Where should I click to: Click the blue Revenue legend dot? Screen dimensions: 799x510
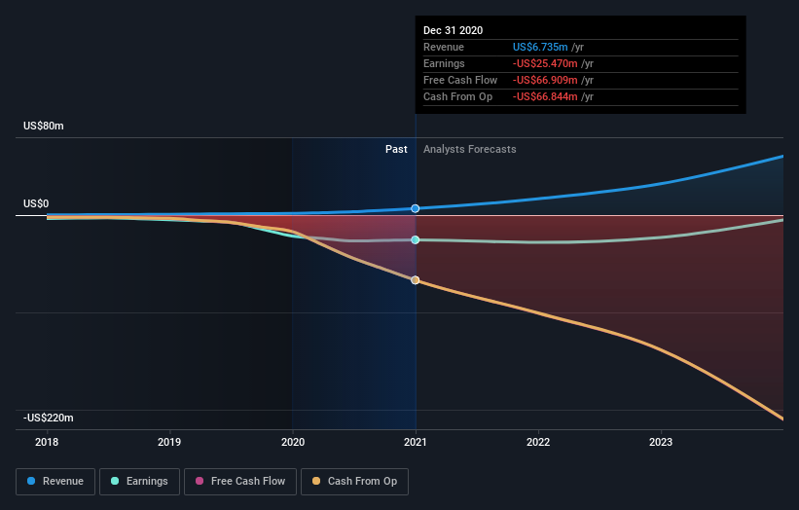click(31, 481)
